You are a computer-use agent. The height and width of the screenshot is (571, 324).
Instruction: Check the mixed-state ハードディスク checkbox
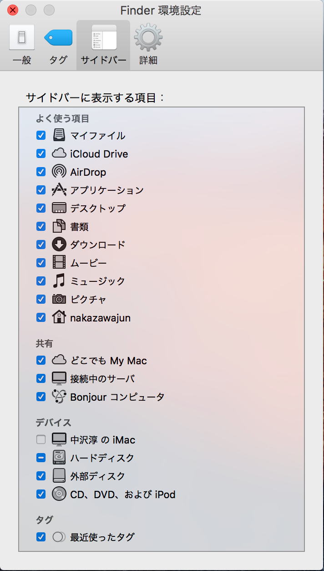click(41, 458)
